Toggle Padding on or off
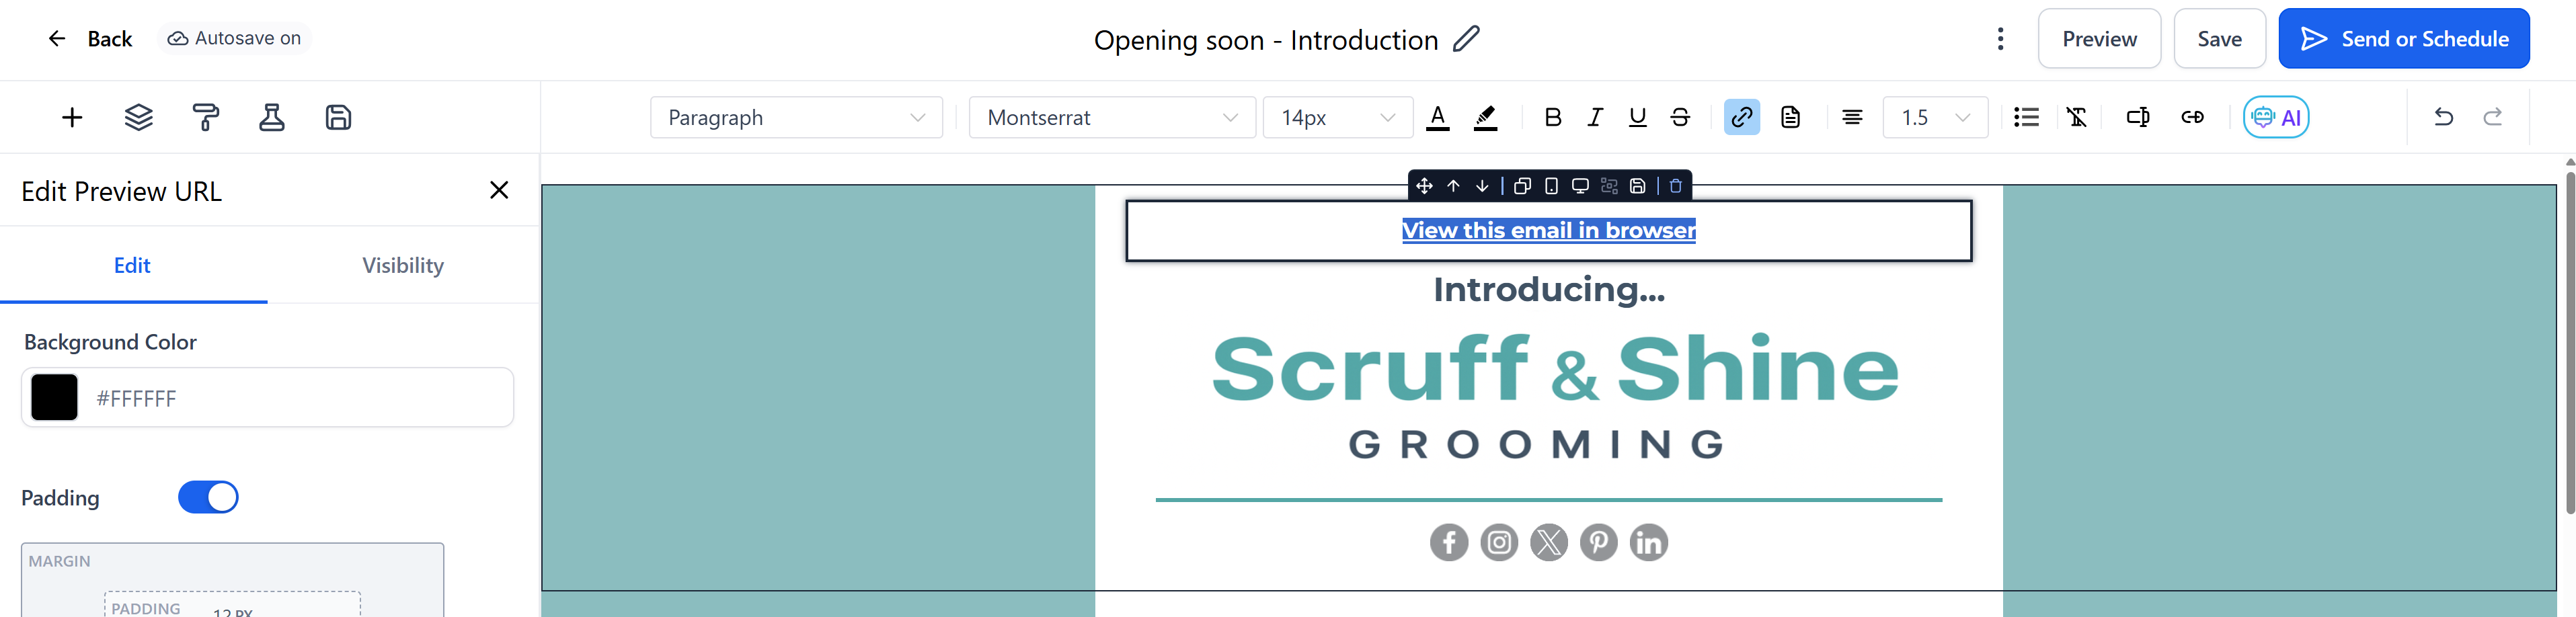The image size is (2576, 617). tap(207, 497)
